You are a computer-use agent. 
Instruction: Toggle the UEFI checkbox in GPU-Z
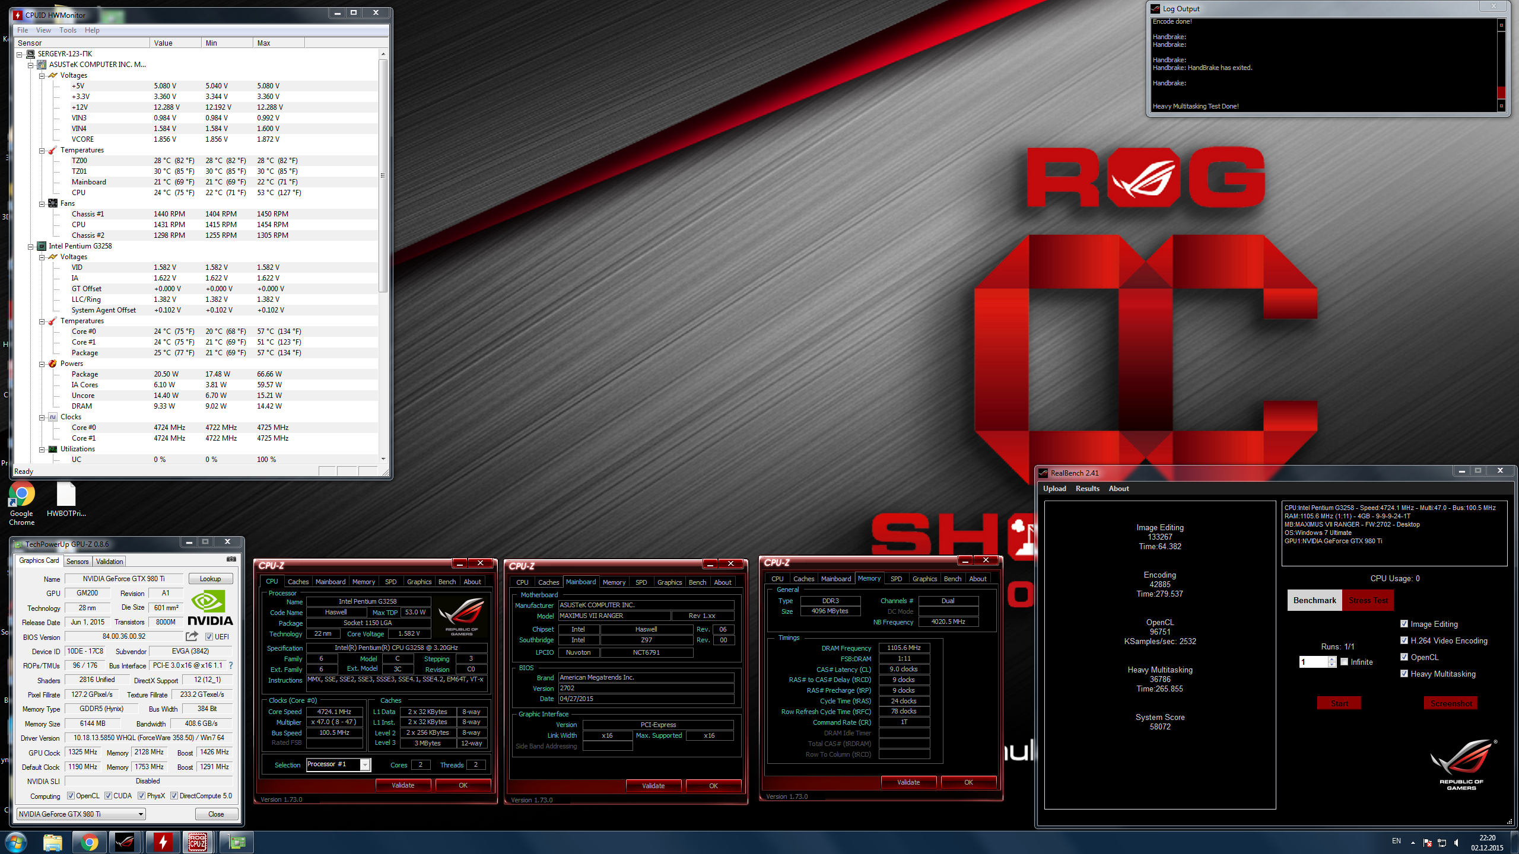pyautogui.click(x=209, y=637)
